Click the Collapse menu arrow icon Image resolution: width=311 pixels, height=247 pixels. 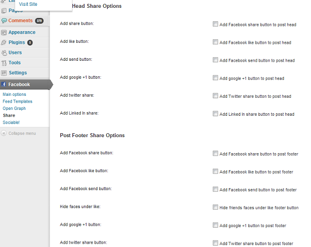click(x=4, y=133)
